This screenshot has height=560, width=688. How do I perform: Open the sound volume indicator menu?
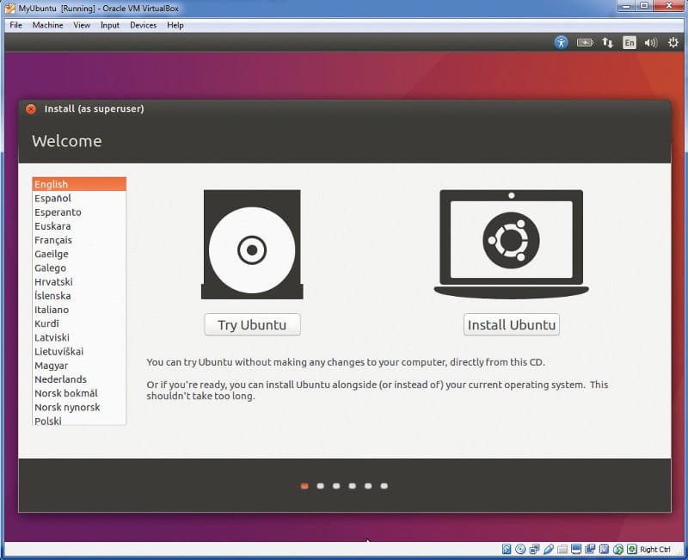[x=651, y=42]
